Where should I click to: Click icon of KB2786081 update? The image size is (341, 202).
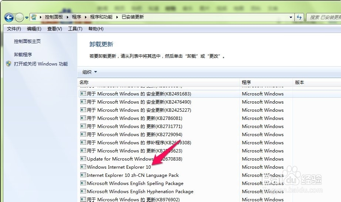[83, 118]
